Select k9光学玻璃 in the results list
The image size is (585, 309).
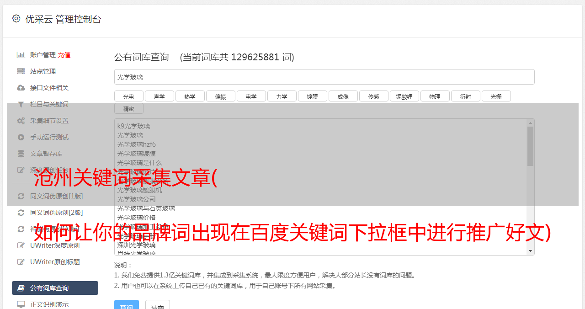coord(133,126)
